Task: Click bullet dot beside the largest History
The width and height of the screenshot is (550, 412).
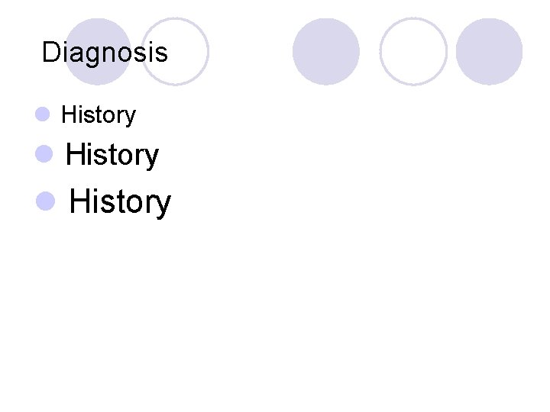Action: point(46,201)
